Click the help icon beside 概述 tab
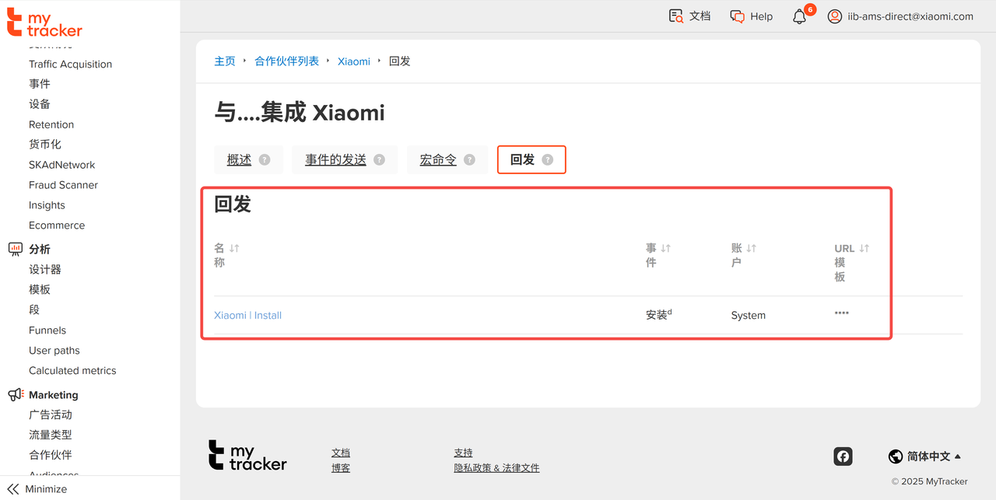This screenshot has width=996, height=500. 265,159
